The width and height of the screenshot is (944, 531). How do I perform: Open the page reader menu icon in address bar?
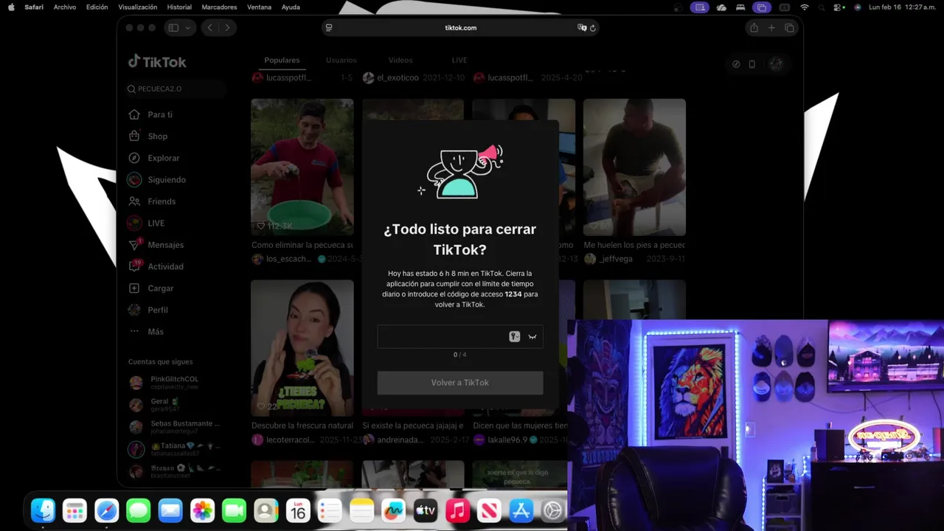pyautogui.click(x=329, y=28)
